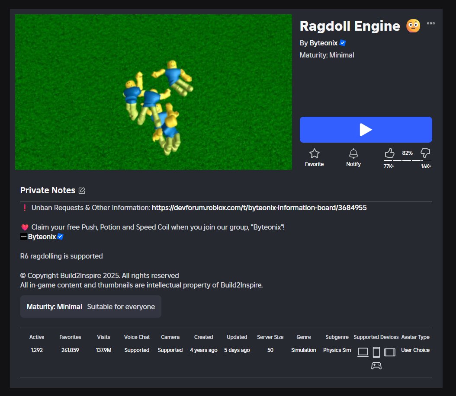
Task: Open creator link Byteonix under title
Action: [x=323, y=43]
